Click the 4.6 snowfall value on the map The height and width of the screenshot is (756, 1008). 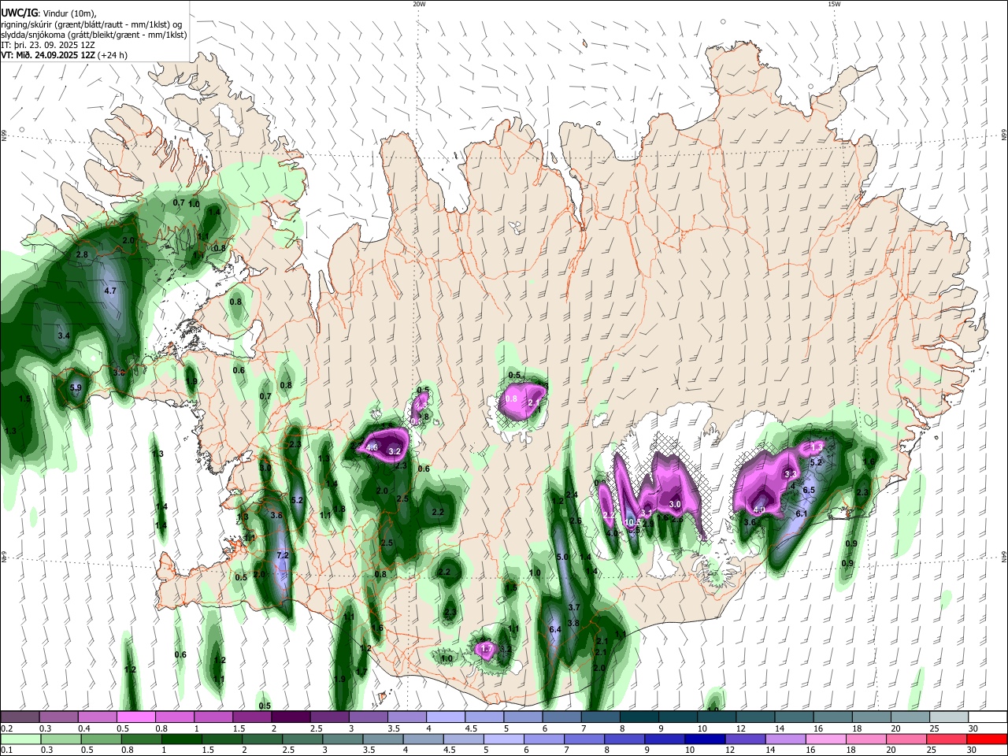372,448
